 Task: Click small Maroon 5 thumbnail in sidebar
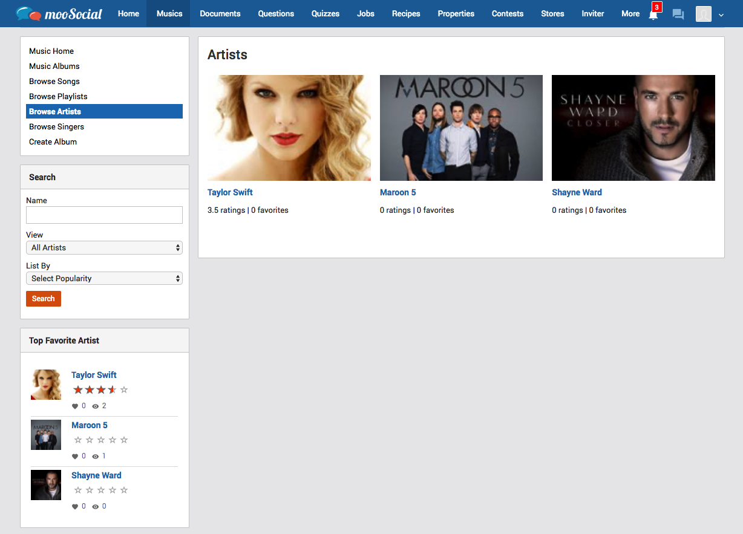coord(46,435)
